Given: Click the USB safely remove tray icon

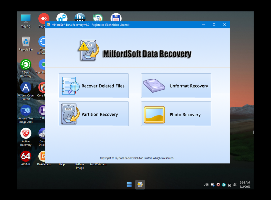Looking at the screenshot, I should click(230, 185).
